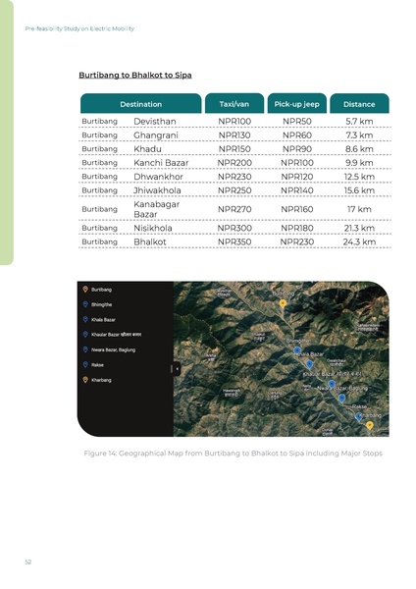
Task: Click the NPR250 taxi fare for Jhiwakhola
Action: (x=234, y=190)
